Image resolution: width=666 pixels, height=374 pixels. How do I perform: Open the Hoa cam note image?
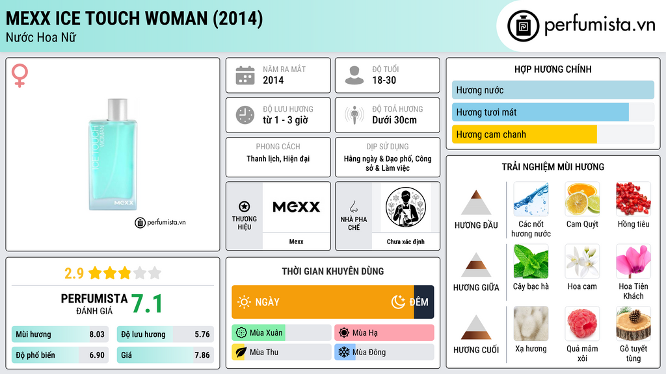(x=582, y=261)
